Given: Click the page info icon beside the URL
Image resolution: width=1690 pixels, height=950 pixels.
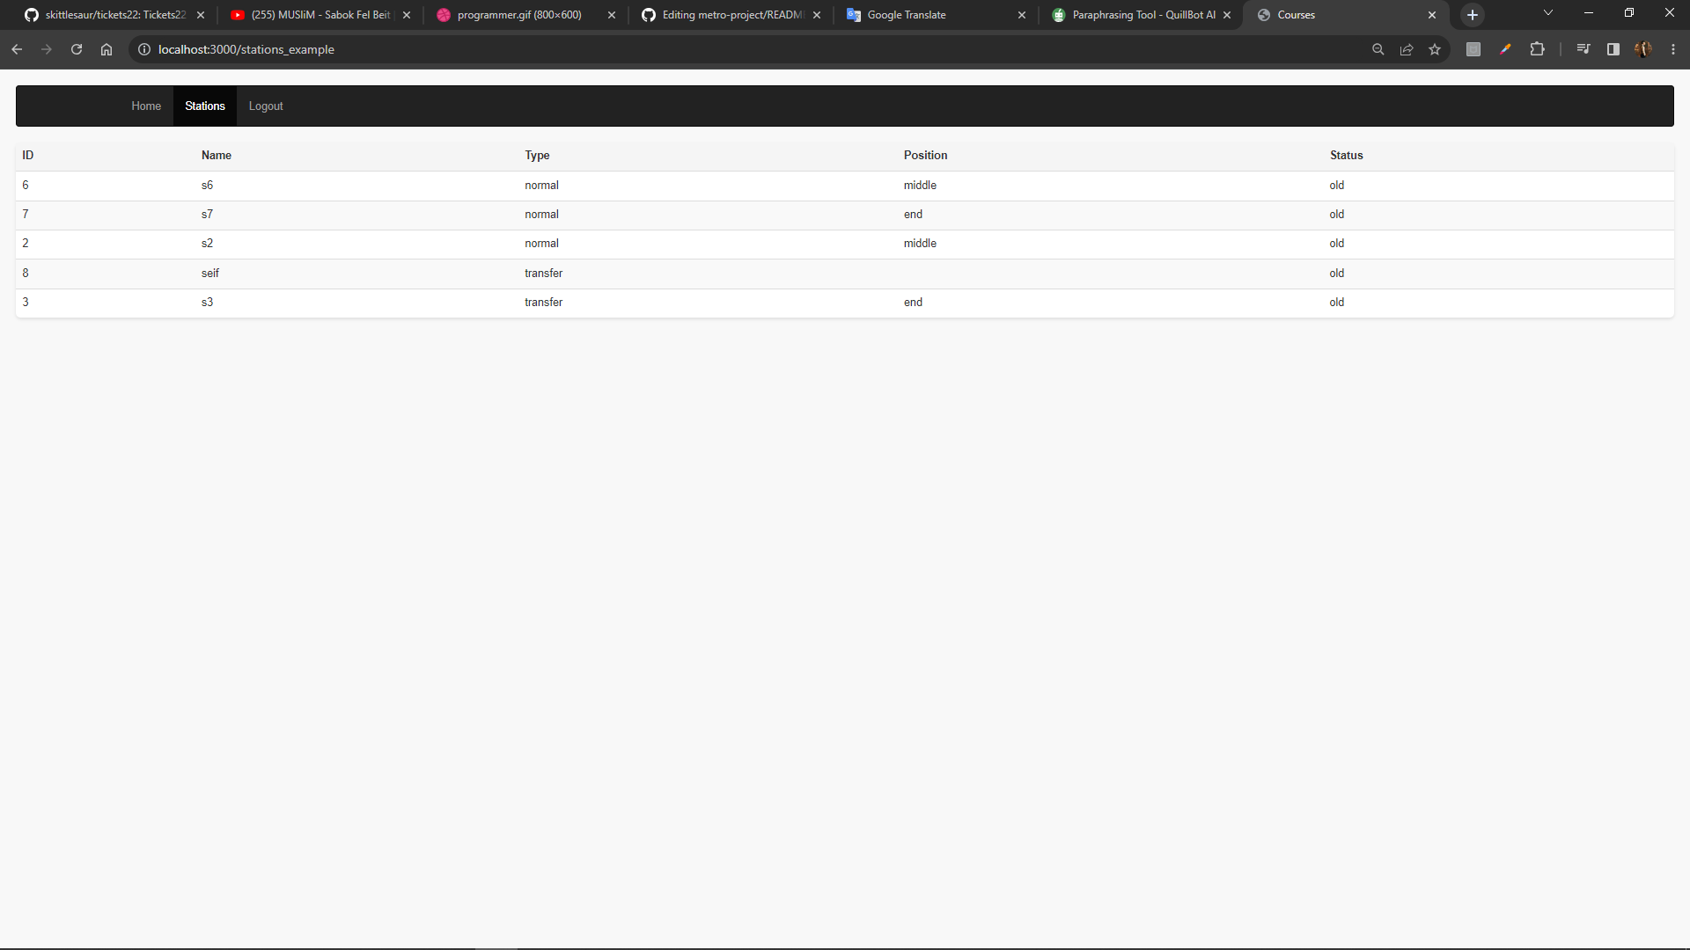Looking at the screenshot, I should [143, 49].
